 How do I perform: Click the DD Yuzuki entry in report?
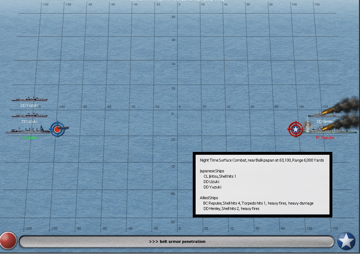[212, 187]
